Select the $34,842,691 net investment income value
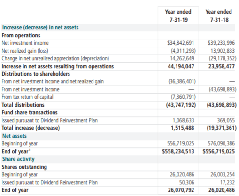Screen dimensions: 239x196 (x=180, y=43)
